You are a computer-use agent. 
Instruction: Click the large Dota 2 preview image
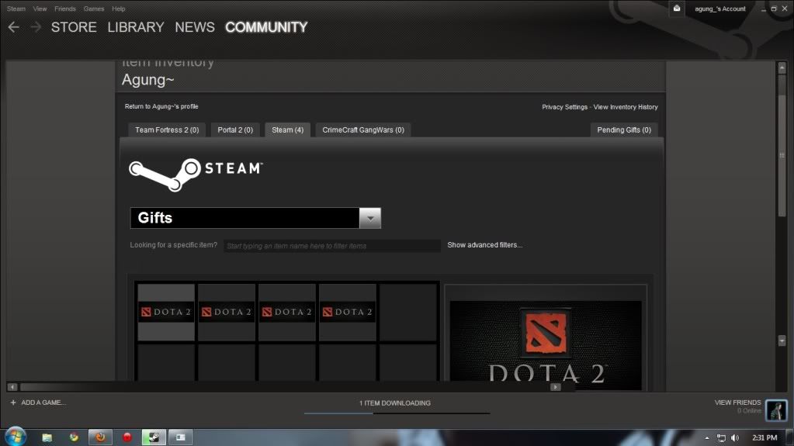tap(546, 345)
